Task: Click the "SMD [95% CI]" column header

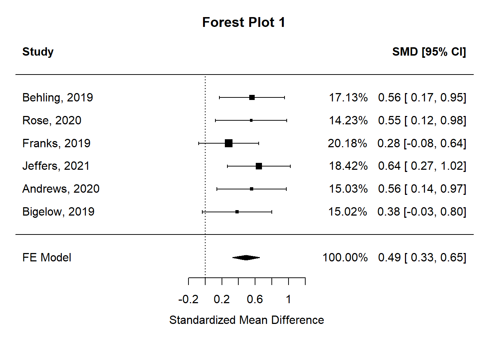Action: pos(429,52)
